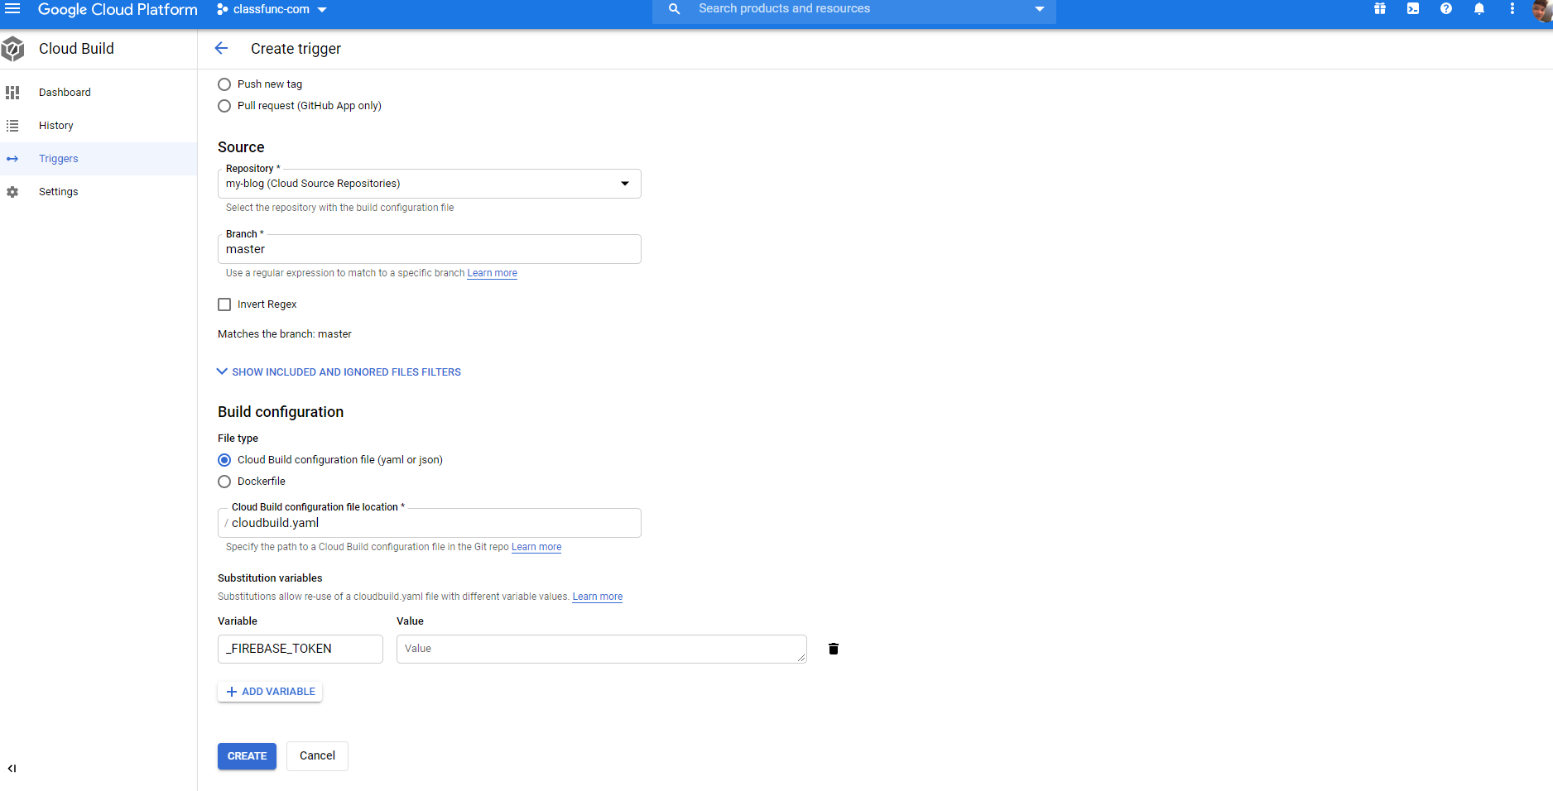Open the classfunc-com project selector
This screenshot has width=1553, height=791.
[x=272, y=10]
